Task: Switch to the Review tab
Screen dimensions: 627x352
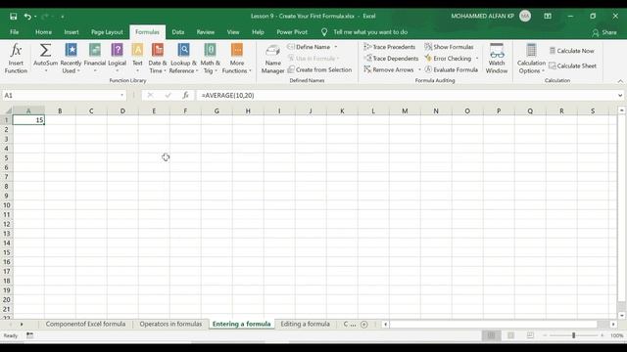Action: coord(205,32)
